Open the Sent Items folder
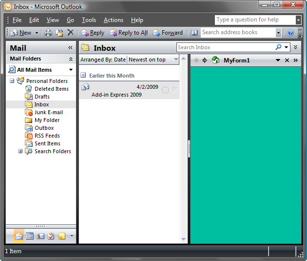This screenshot has height=261, width=307. click(47, 143)
